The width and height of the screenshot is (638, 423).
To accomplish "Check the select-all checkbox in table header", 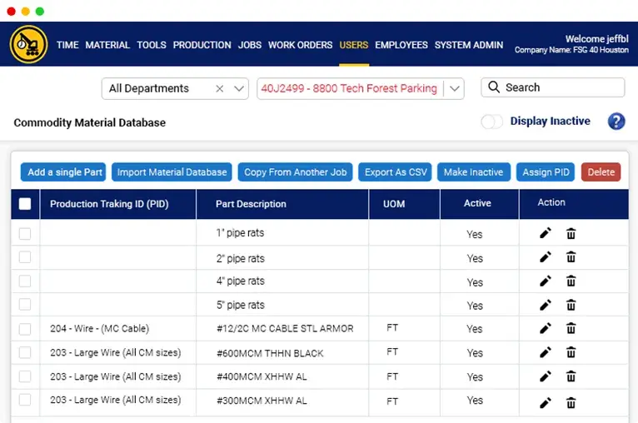I will (x=25, y=204).
